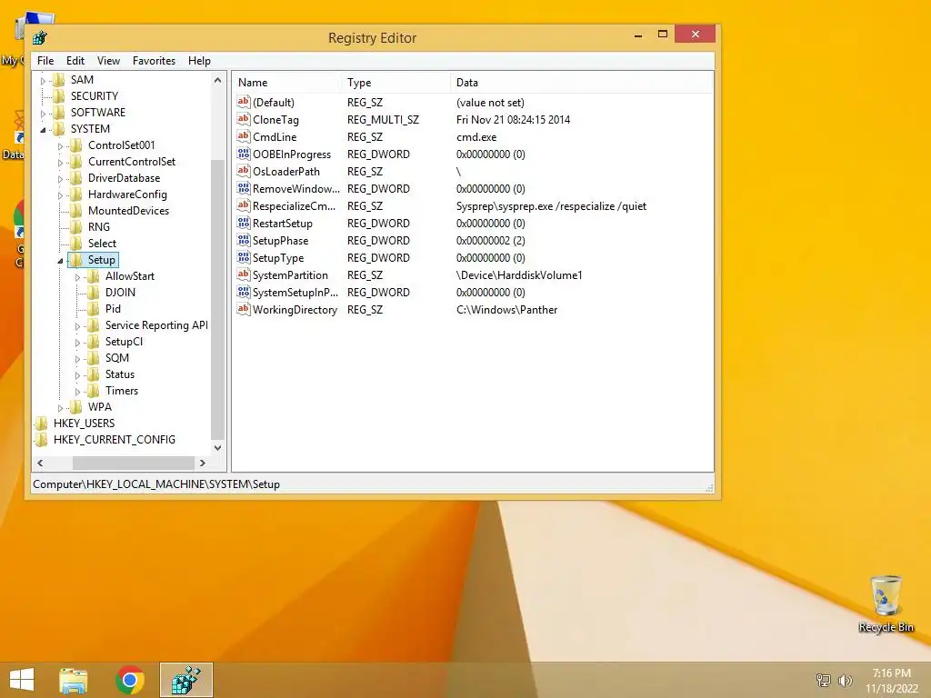Expand the Timers key
931x698 pixels.
pyautogui.click(x=77, y=391)
